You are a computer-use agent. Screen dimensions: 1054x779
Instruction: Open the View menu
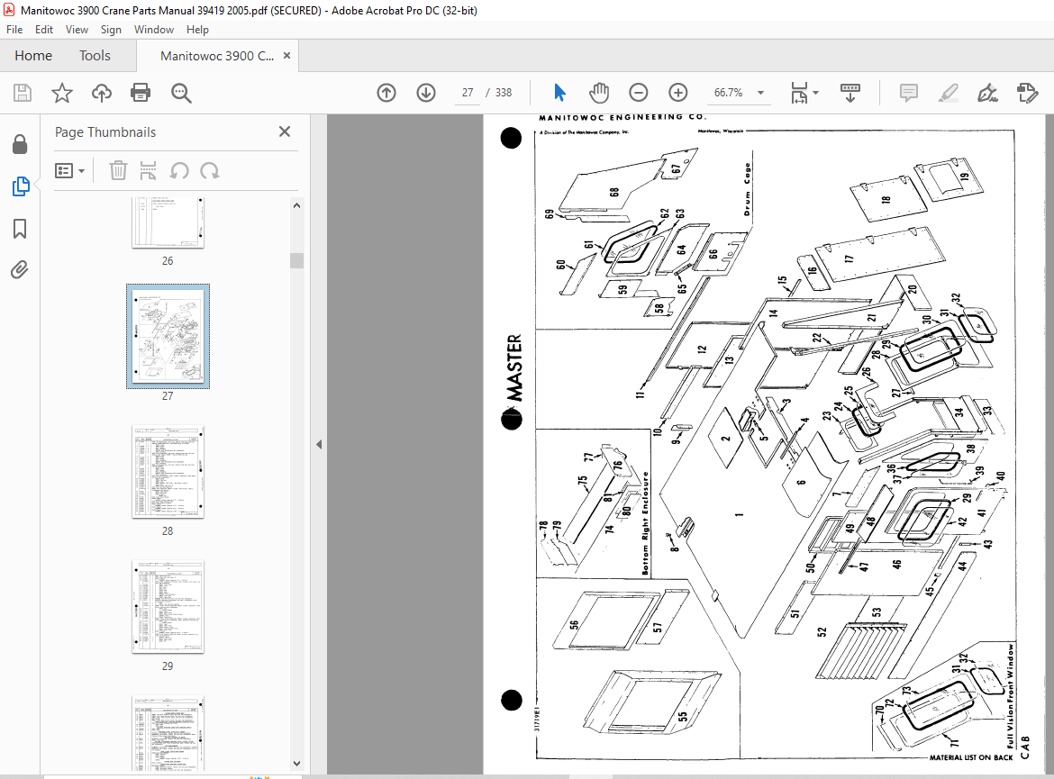click(77, 30)
